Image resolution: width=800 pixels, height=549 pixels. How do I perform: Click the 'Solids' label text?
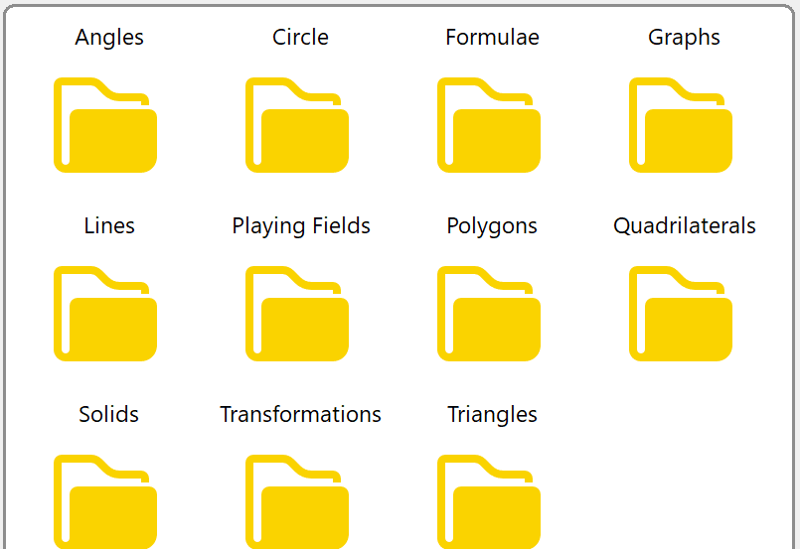[x=108, y=414]
